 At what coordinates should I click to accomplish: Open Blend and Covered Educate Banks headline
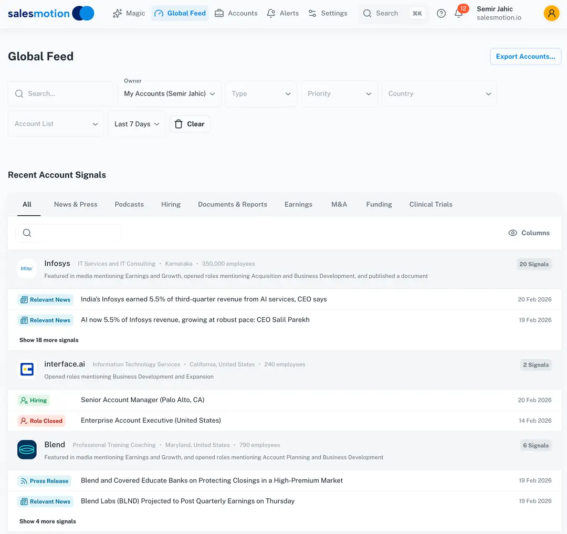click(x=212, y=480)
